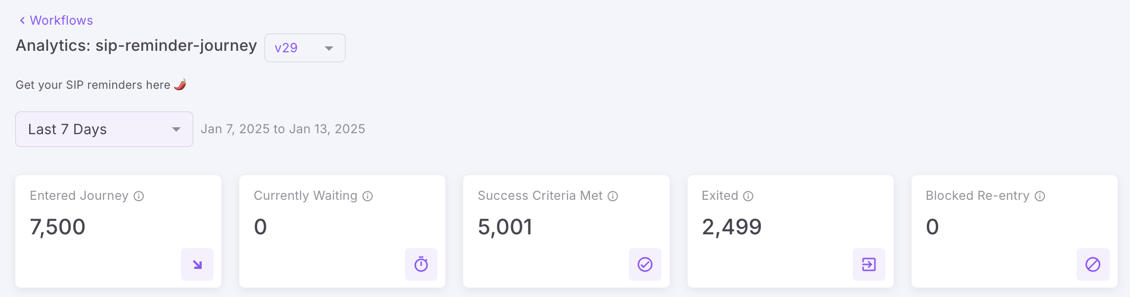The width and height of the screenshot is (1130, 297).
Task: Show info tooltip for Entered Journey
Action: [139, 196]
